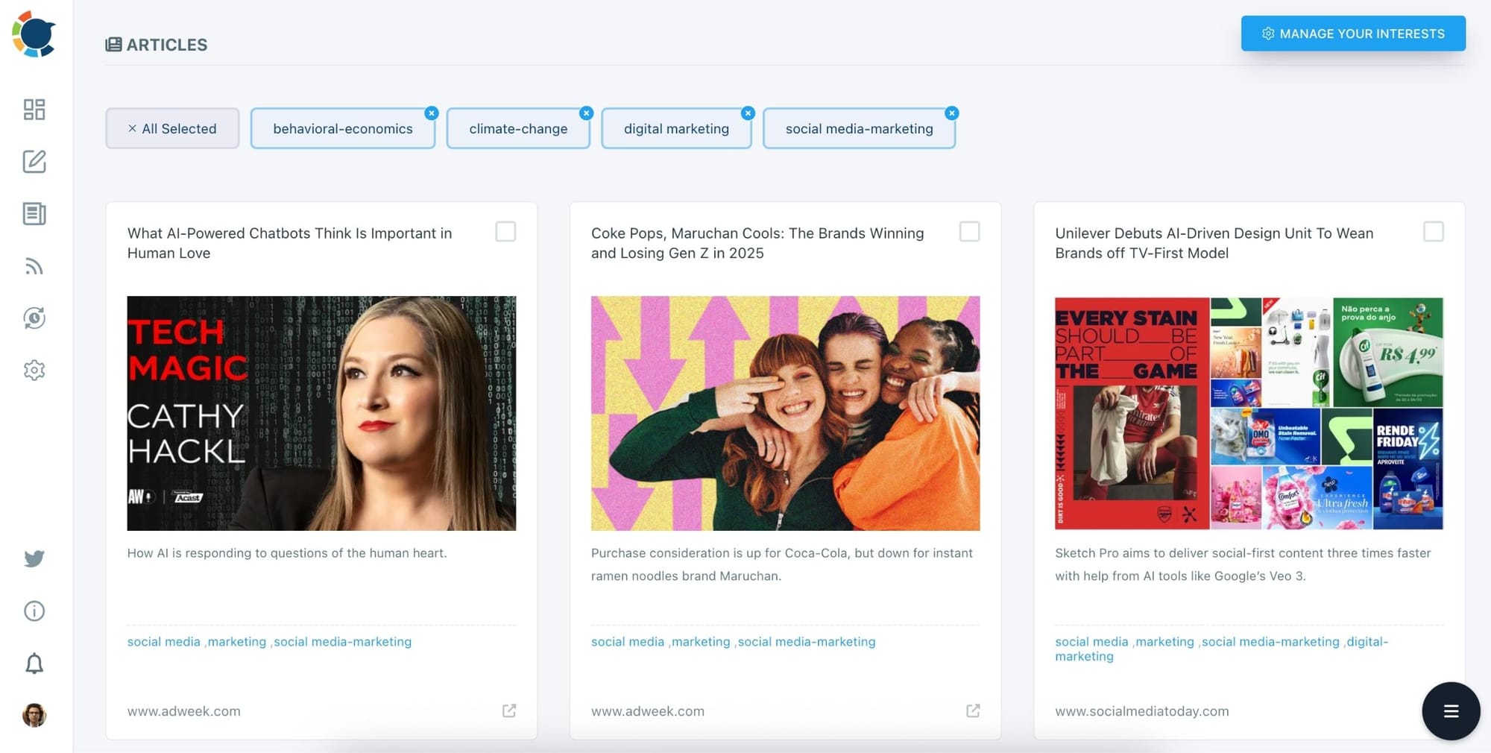Viewport: 1491px width, 753px height.
Task: Open the compose/edit panel
Action: tap(34, 162)
